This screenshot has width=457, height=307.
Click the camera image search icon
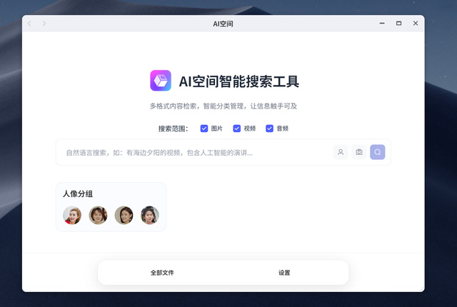(359, 152)
